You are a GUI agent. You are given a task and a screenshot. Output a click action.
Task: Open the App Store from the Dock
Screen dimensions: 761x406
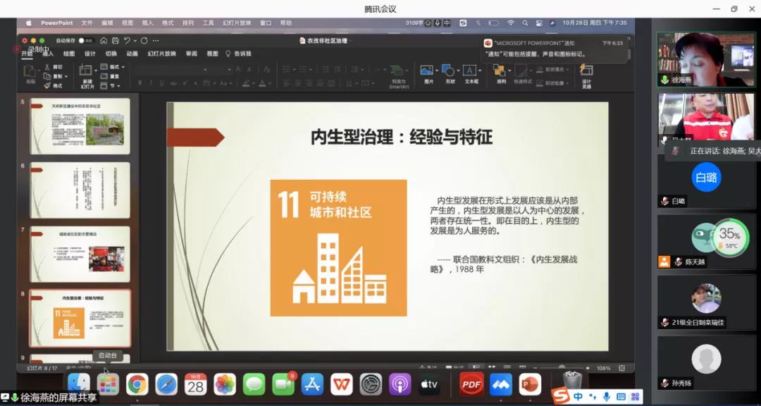(313, 385)
